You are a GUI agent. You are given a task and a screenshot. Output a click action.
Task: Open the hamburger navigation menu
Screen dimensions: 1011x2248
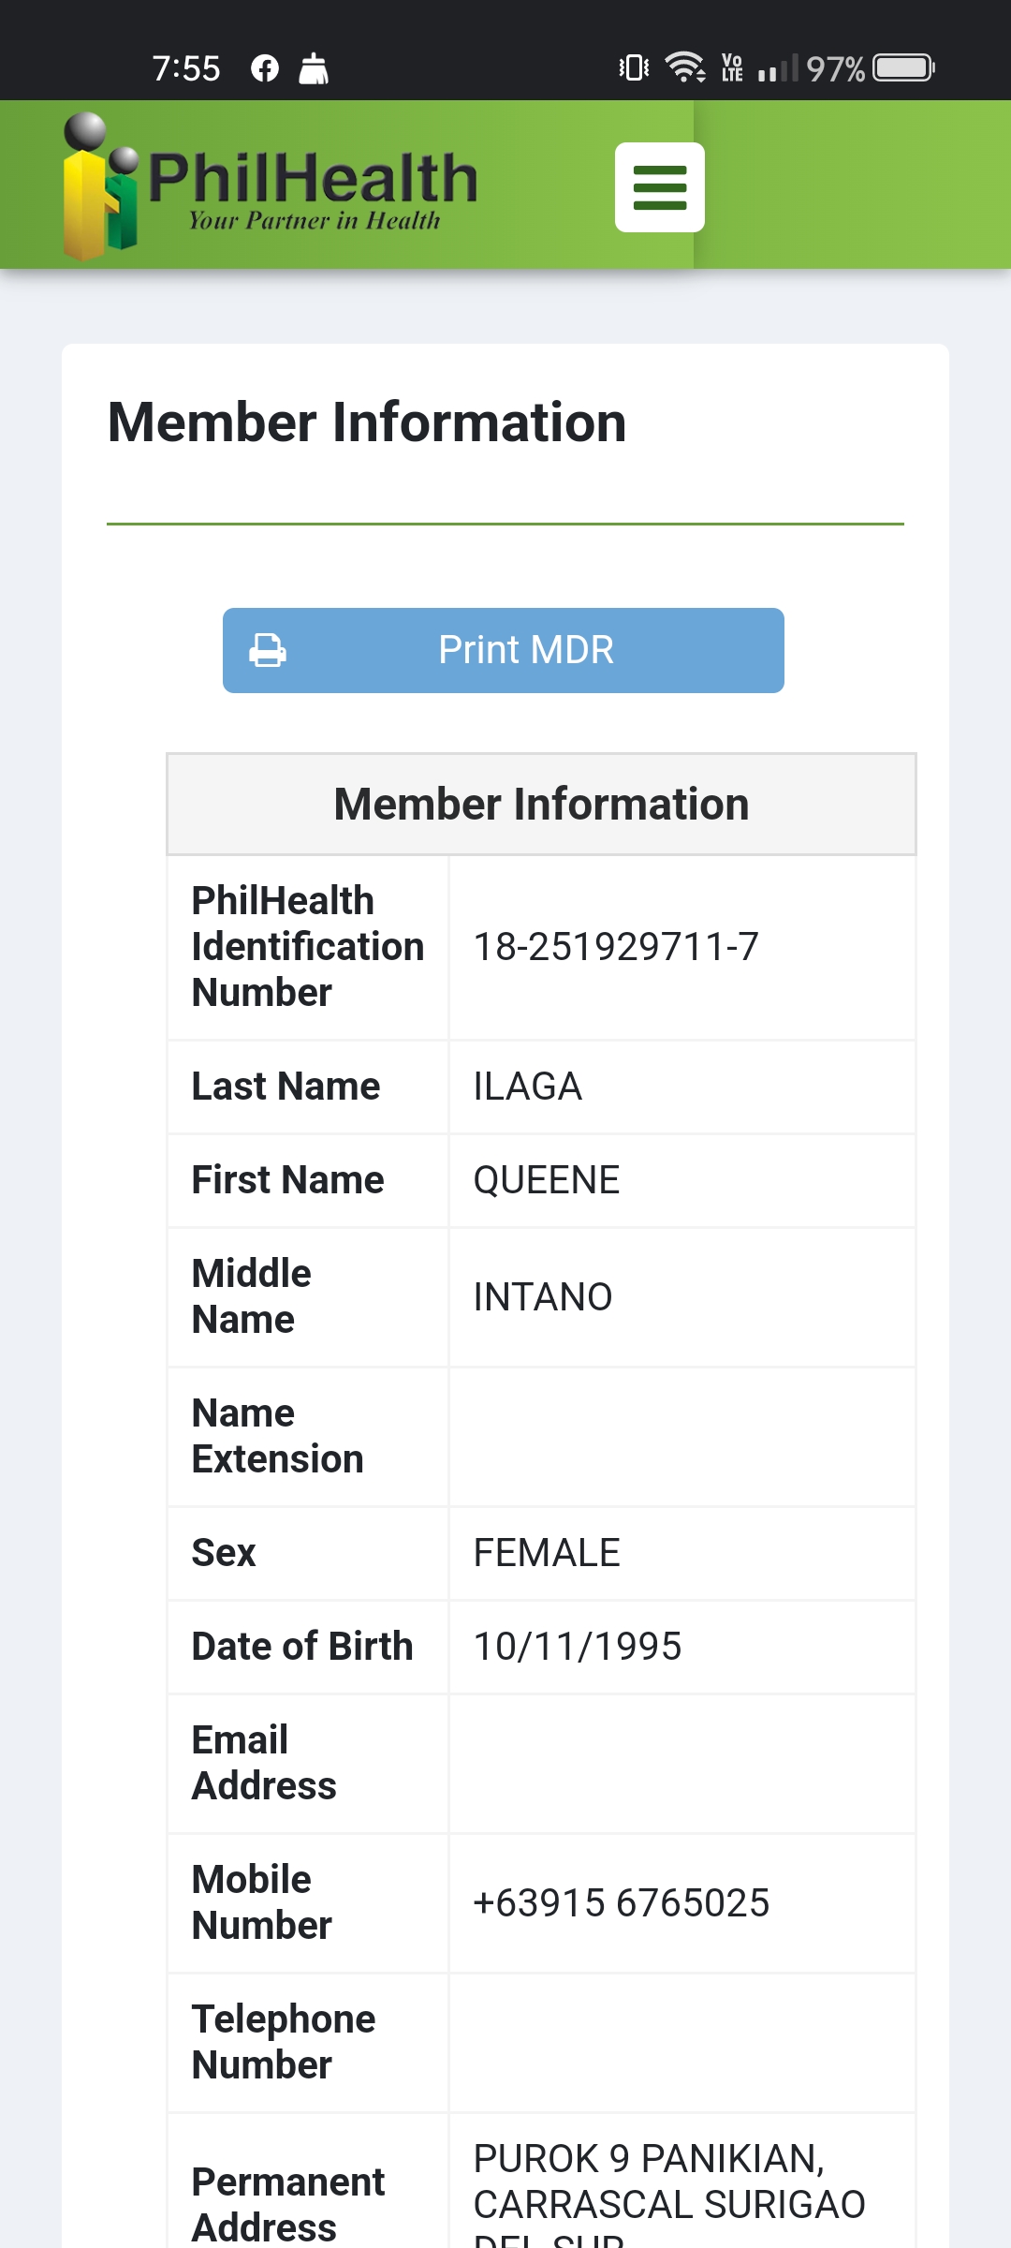click(x=659, y=187)
